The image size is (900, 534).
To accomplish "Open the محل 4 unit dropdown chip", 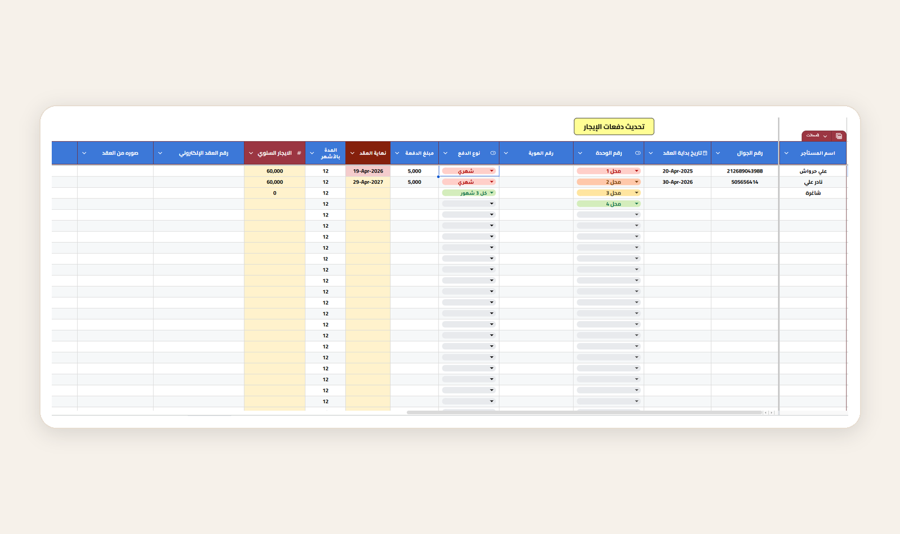I will tap(609, 204).
